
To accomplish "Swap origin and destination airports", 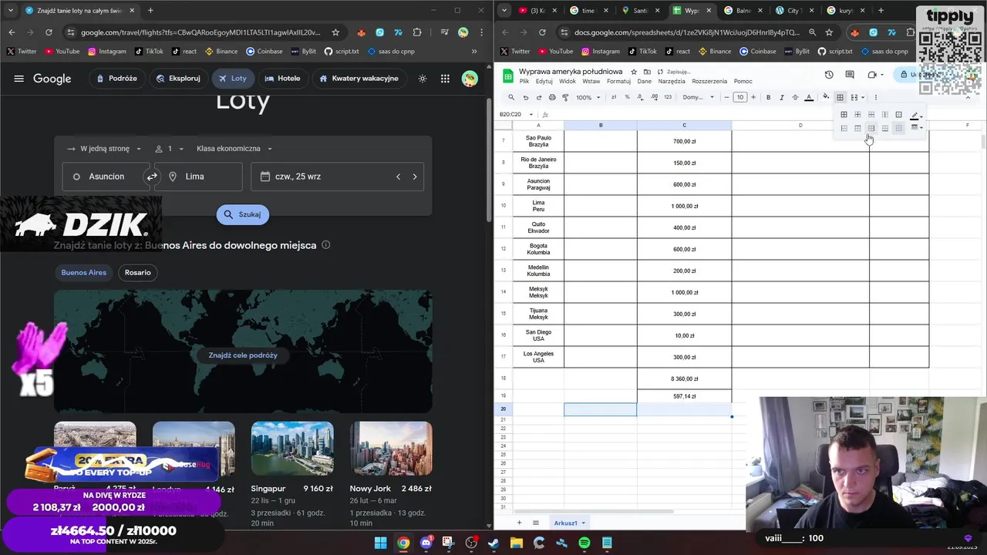I will (152, 177).
